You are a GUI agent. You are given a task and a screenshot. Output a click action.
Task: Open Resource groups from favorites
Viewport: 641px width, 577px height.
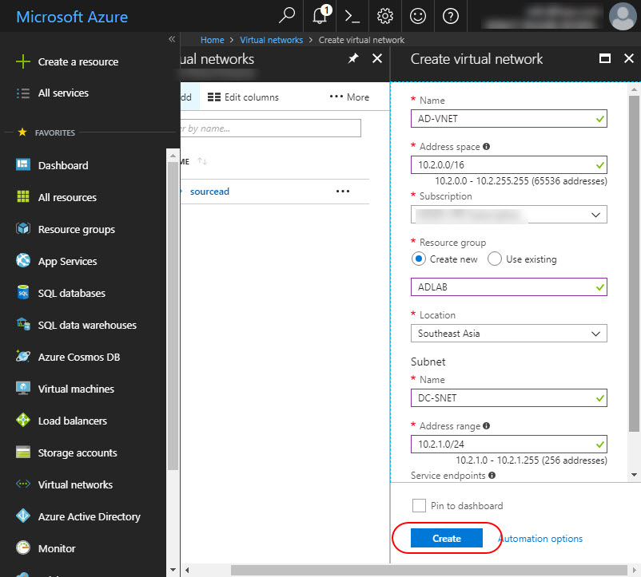[x=77, y=229]
